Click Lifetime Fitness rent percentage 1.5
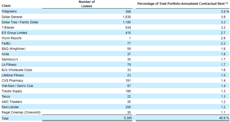Image resolution: width=230 pixels, height=122 pixels. tap(223, 75)
